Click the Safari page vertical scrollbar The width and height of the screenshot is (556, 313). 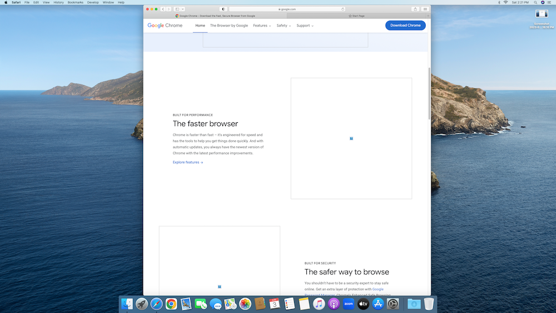429,93
